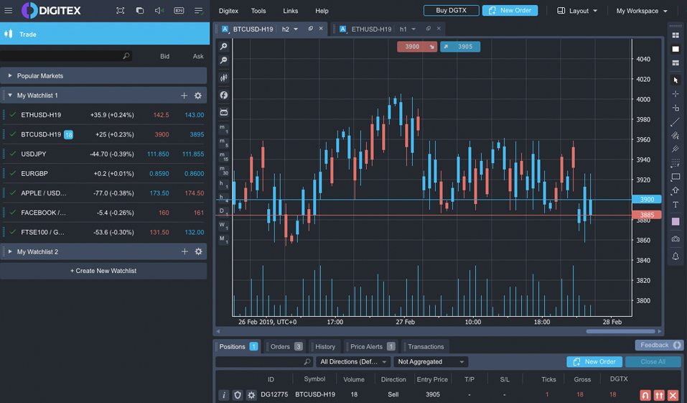Select the m1 timeframe button
Screen dimensions: 687x403
pos(223,129)
